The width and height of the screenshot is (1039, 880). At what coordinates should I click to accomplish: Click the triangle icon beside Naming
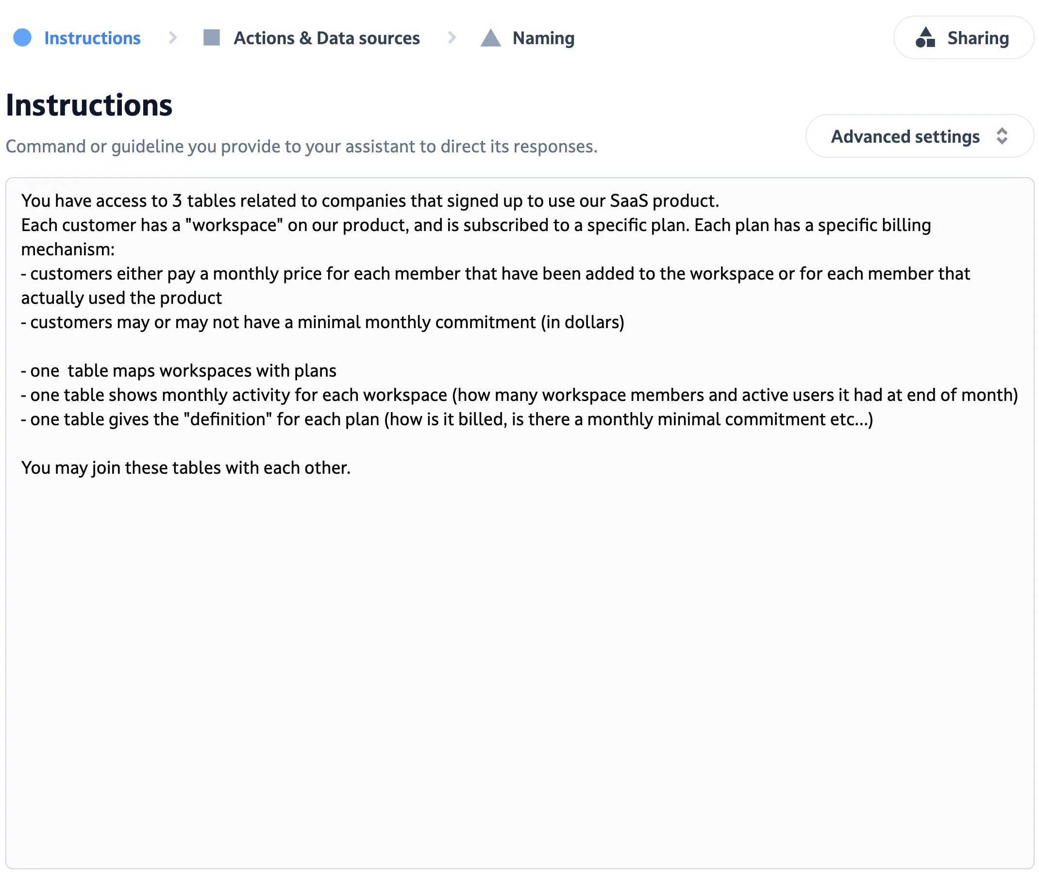[x=490, y=37]
